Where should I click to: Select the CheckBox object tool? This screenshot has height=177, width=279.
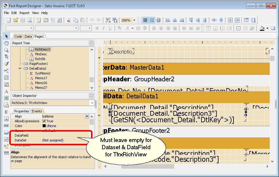click(6, 139)
